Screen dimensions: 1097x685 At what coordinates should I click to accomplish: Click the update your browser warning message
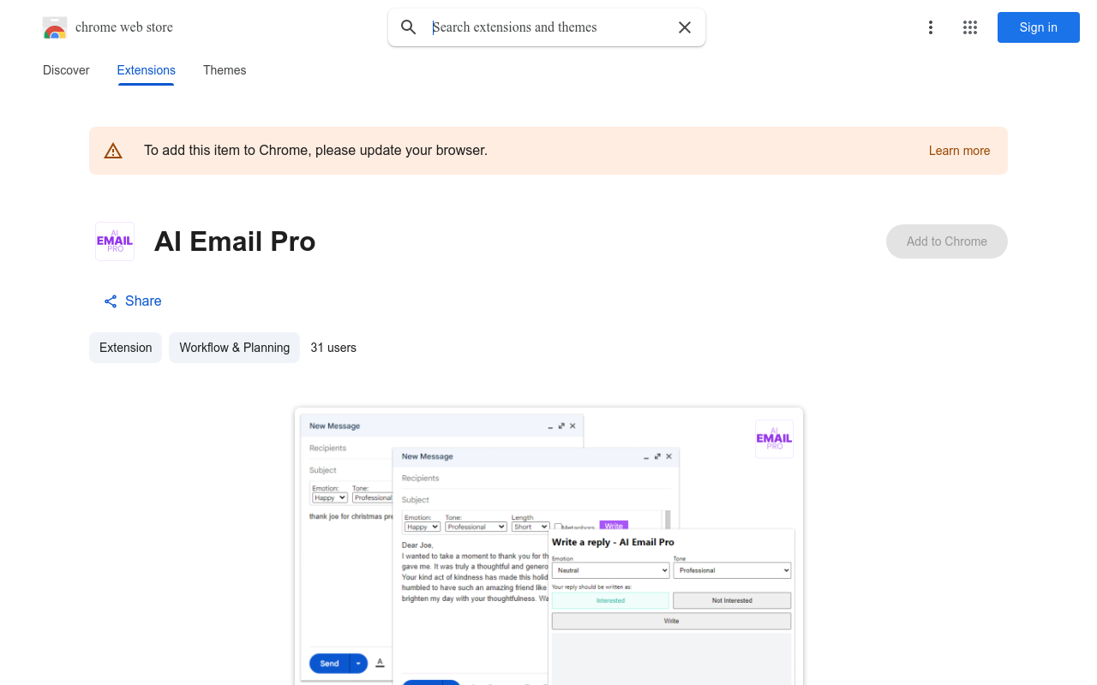[315, 151]
